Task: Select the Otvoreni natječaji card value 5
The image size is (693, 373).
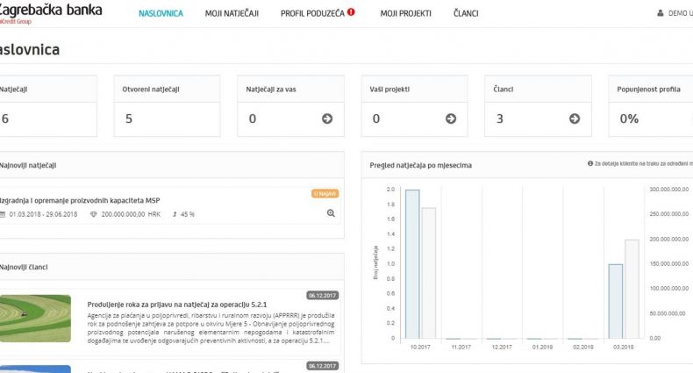Action: [x=129, y=118]
